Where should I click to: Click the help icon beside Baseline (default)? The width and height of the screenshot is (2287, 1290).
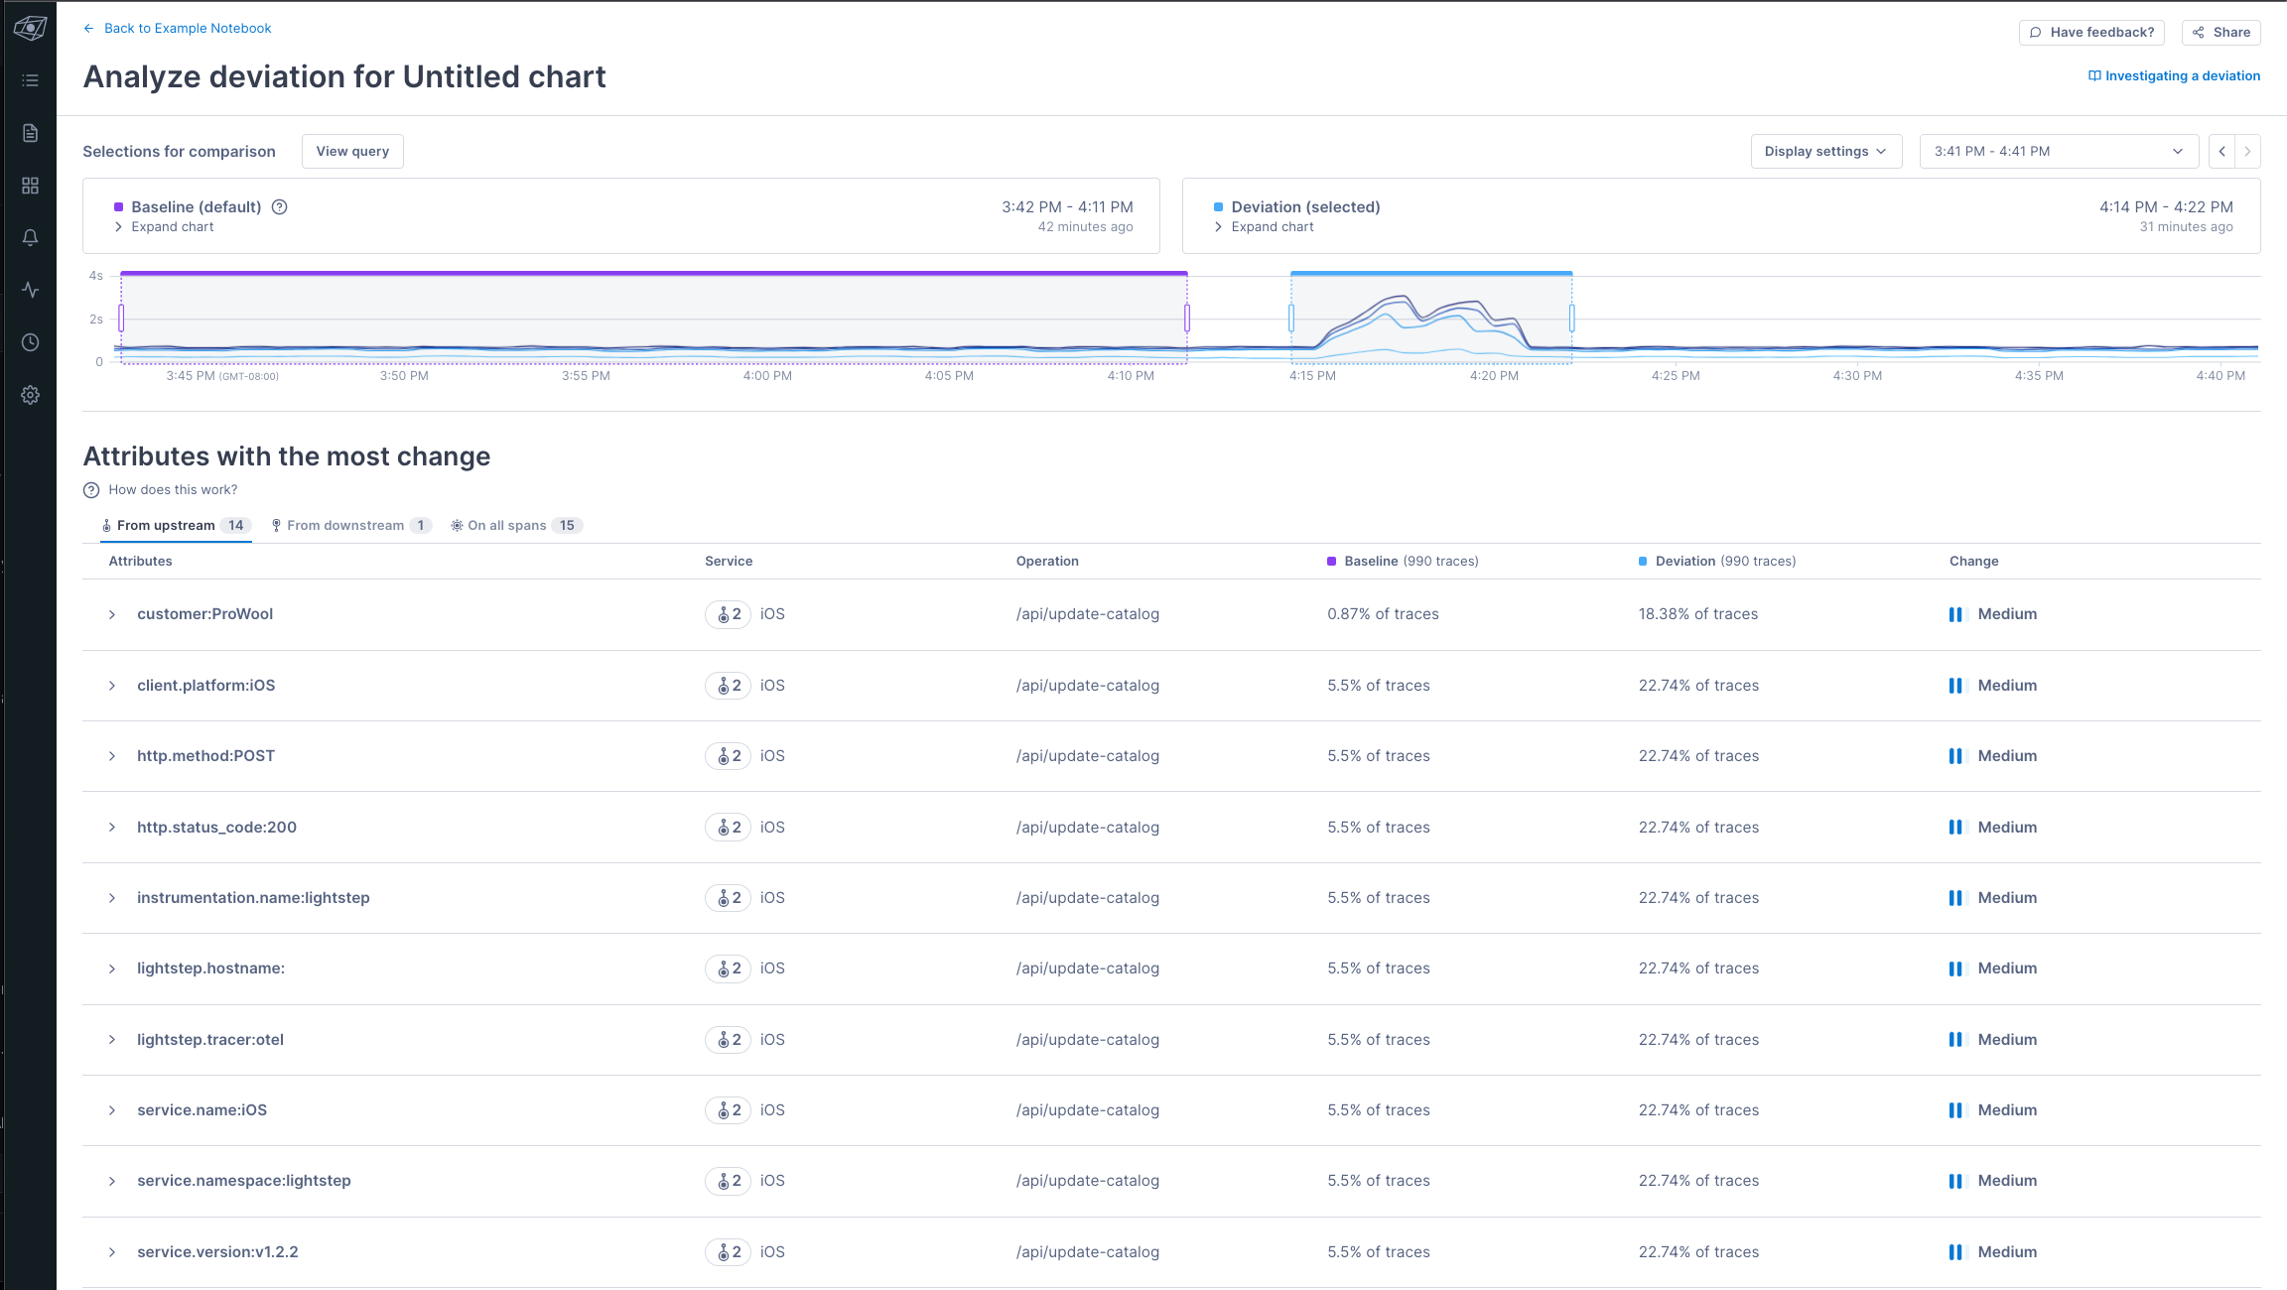pos(280,207)
